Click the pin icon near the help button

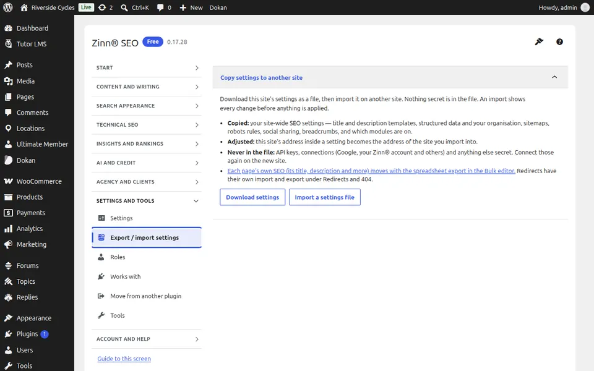(539, 41)
